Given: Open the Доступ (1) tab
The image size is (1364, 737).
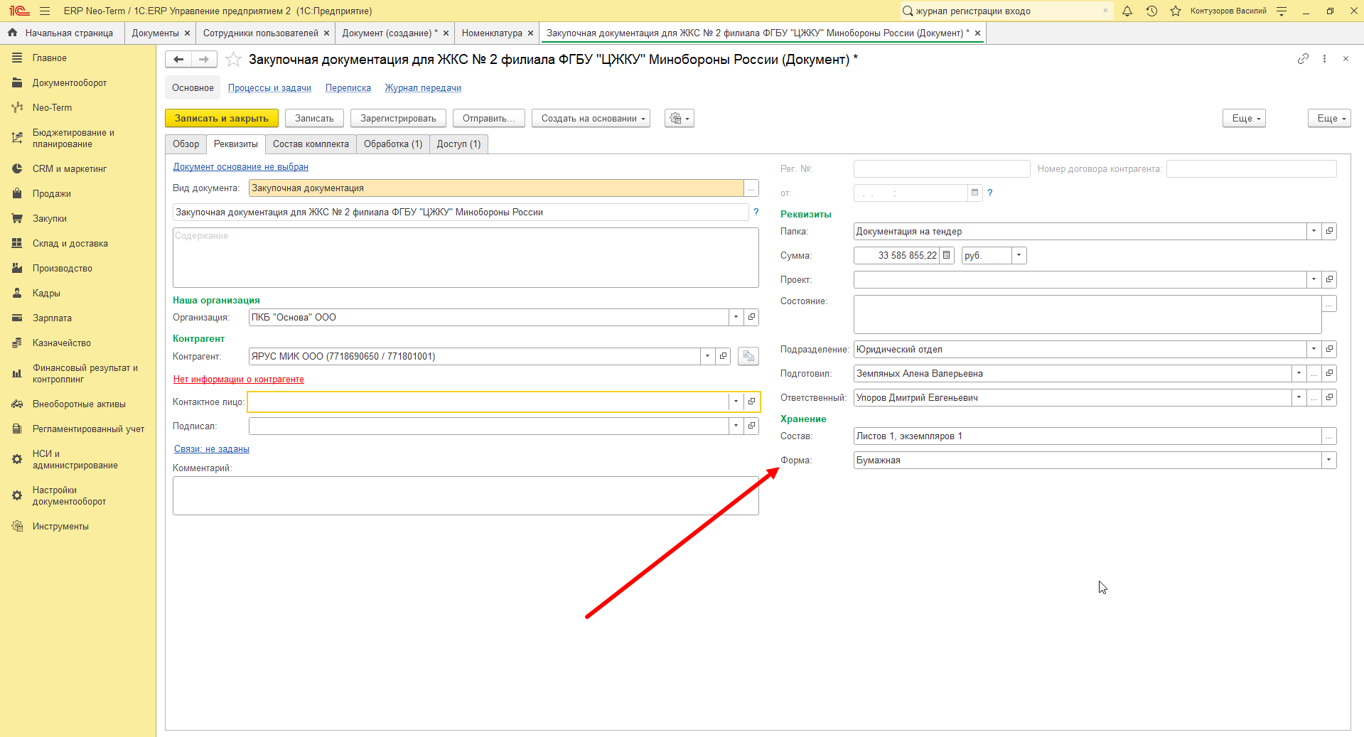Looking at the screenshot, I should pyautogui.click(x=458, y=144).
